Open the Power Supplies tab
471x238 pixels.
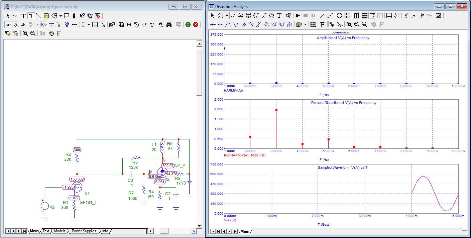click(x=84, y=231)
